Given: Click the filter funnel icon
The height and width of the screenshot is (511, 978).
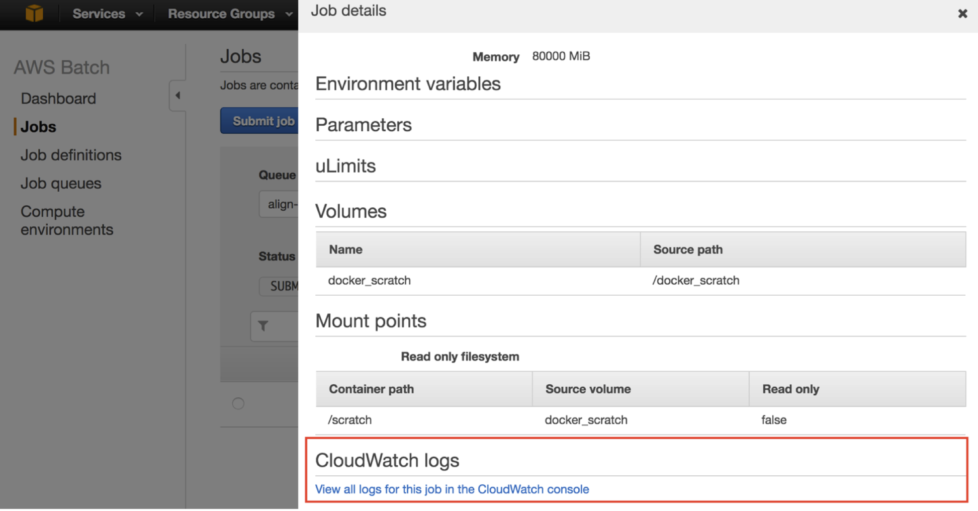Looking at the screenshot, I should pyautogui.click(x=263, y=326).
